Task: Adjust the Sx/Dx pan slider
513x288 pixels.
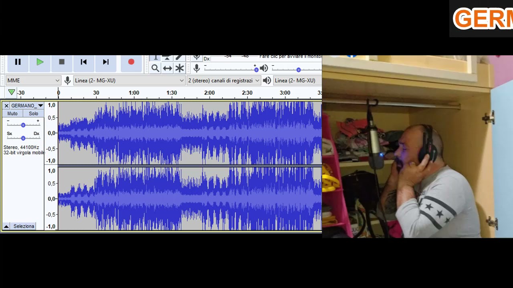Action: (23, 138)
